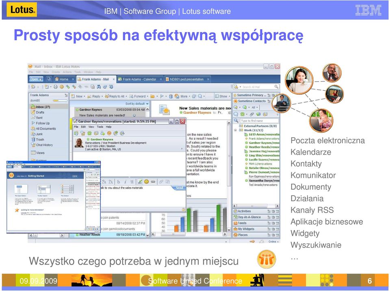Expand the Feeds sidebar panel

tap(256, 223)
